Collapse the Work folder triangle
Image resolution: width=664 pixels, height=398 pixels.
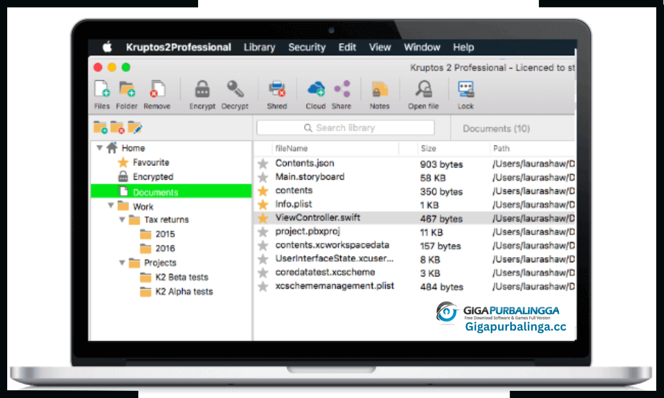(x=111, y=206)
